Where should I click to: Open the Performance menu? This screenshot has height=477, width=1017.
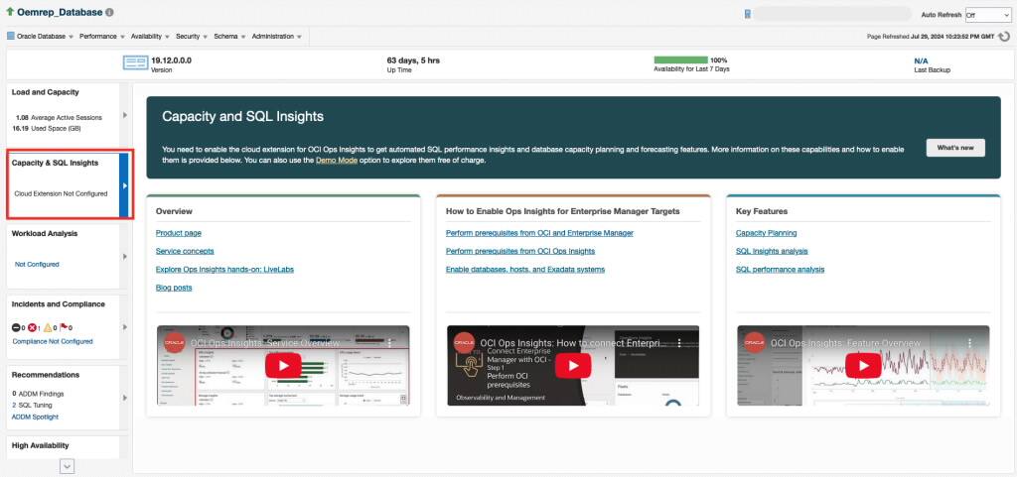coord(102,37)
